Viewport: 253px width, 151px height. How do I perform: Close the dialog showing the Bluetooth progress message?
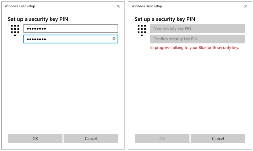(245, 6)
